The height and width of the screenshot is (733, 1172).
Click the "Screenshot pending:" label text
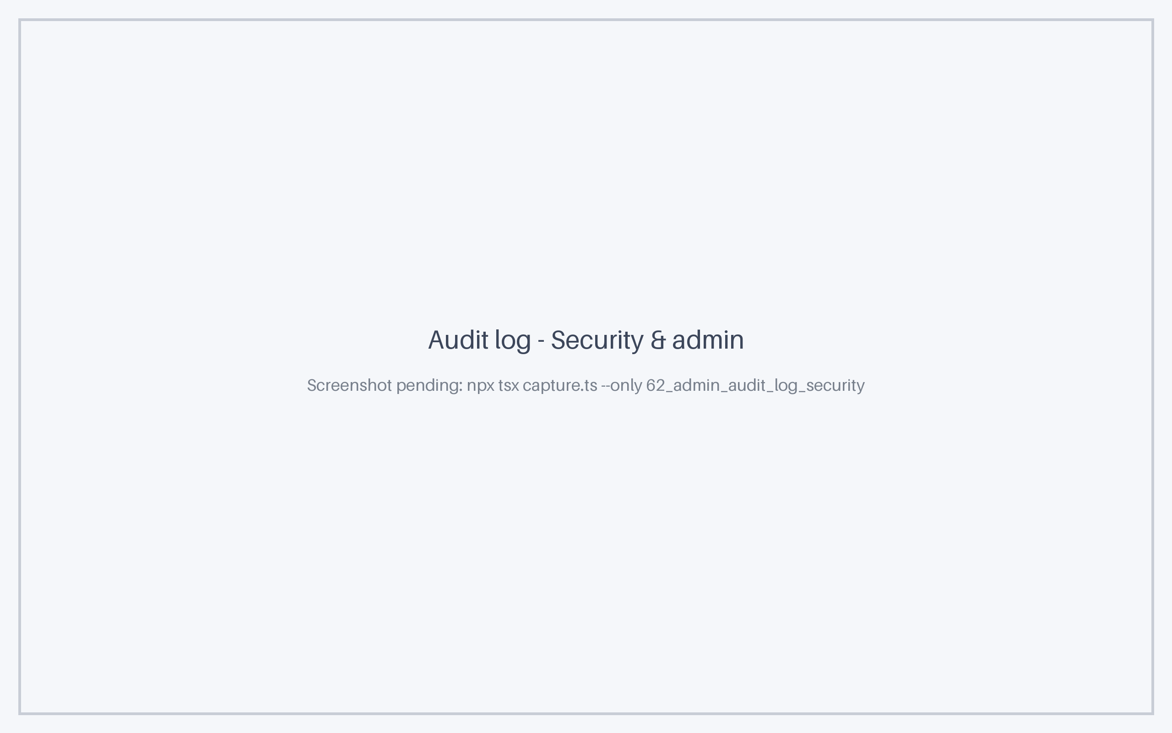point(385,385)
